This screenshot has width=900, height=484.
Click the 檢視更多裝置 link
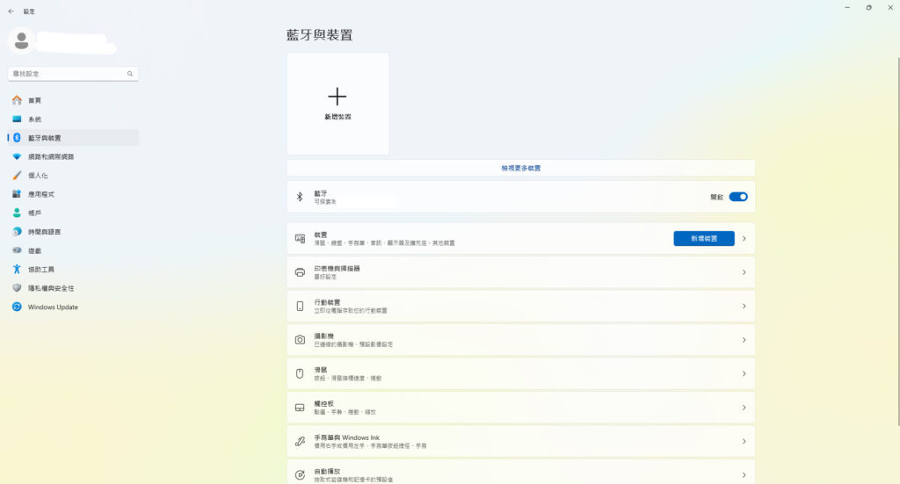pos(520,168)
